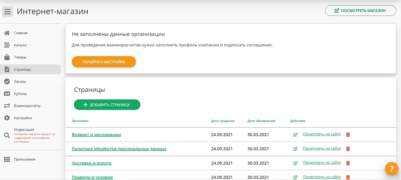
Task: View Доставка и оплата on site
Action: [x=322, y=163]
